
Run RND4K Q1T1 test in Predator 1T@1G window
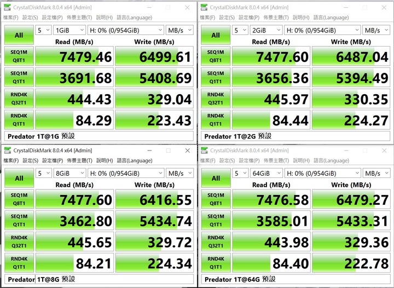(x=19, y=119)
